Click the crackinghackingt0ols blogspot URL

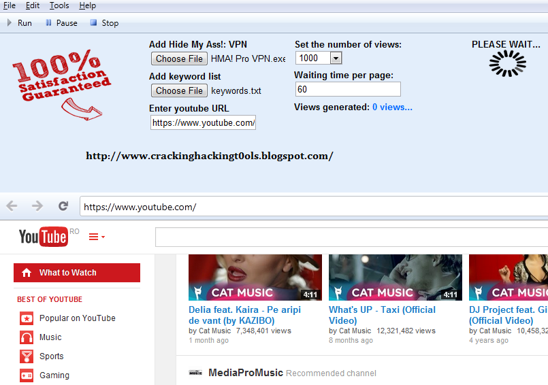(210, 156)
